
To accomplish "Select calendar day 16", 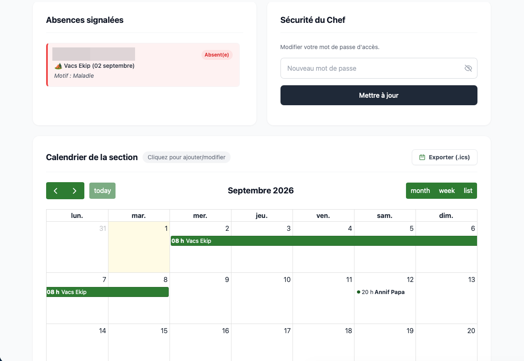I will [x=200, y=342].
